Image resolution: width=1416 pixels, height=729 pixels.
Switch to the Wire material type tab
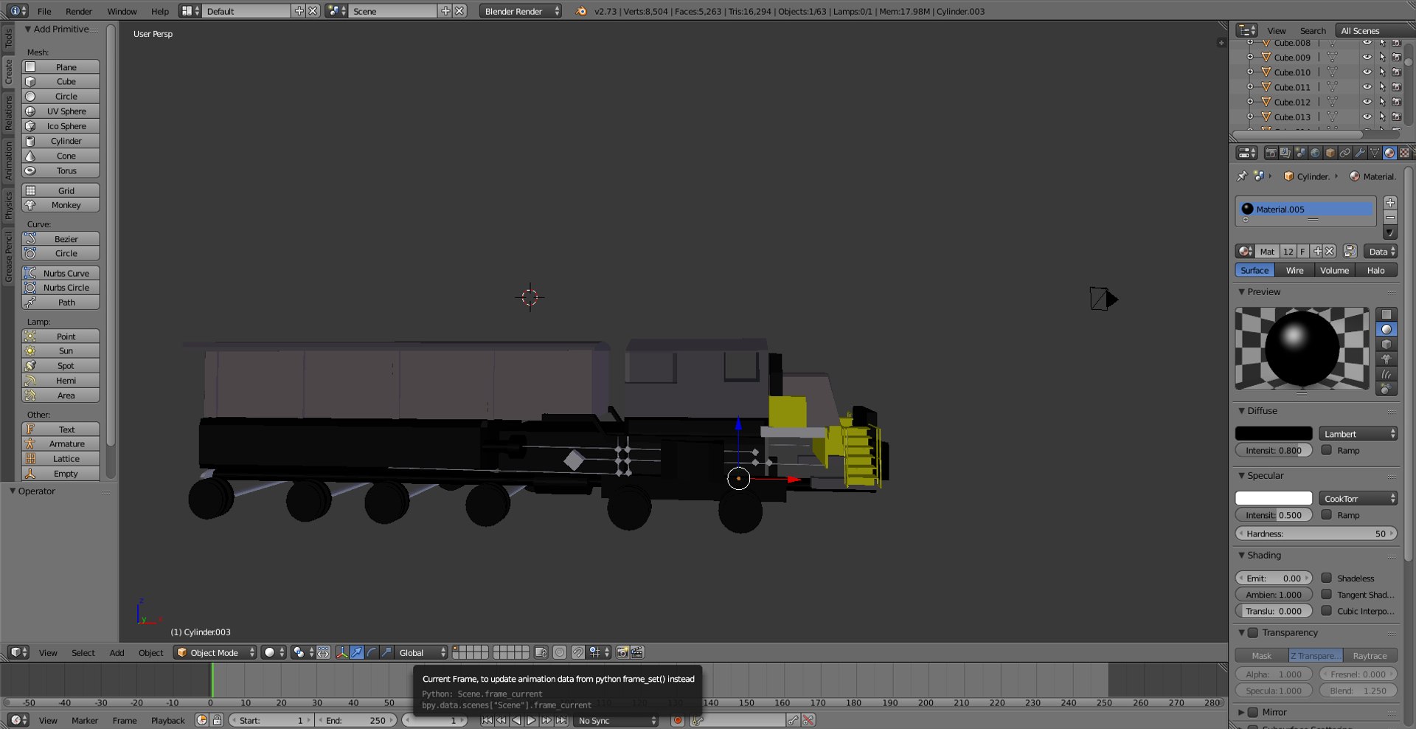point(1294,270)
